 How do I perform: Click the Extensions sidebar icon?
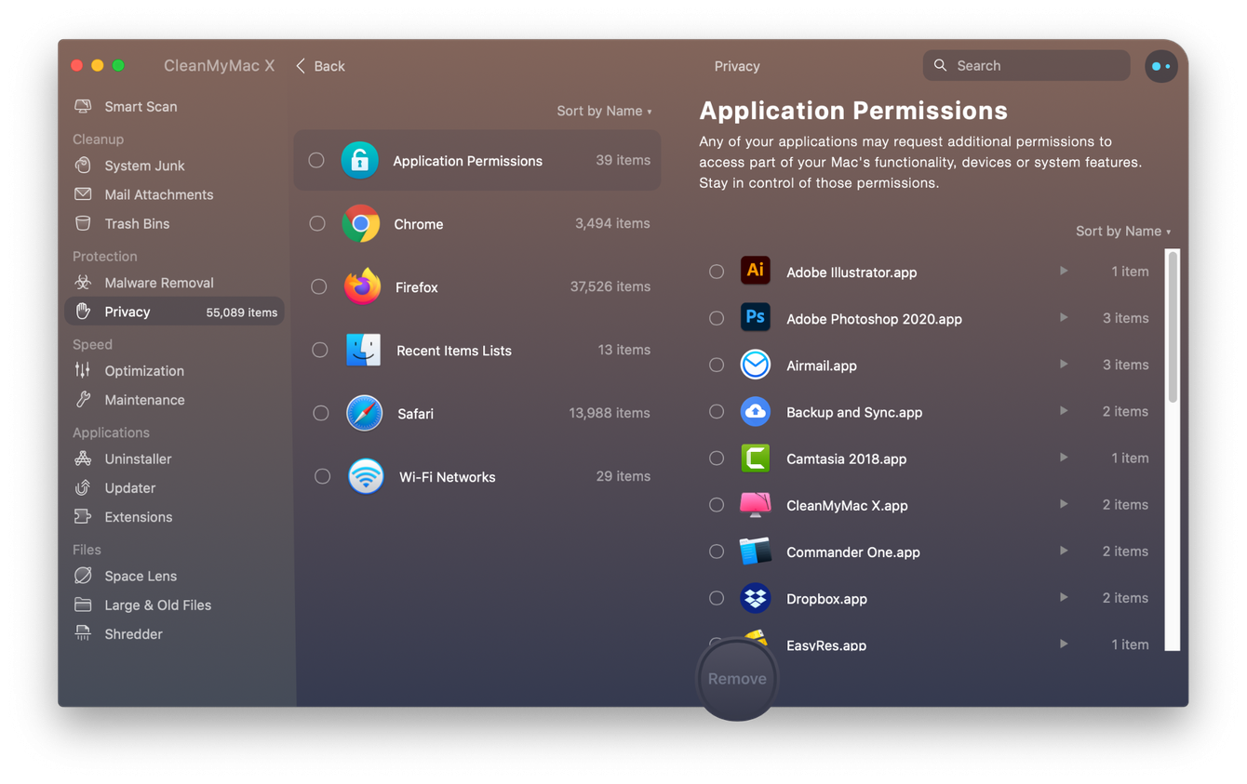point(83,517)
